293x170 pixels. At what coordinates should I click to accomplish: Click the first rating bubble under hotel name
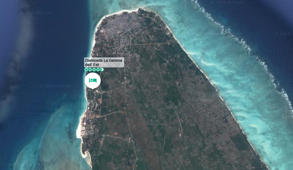pyautogui.click(x=86, y=70)
